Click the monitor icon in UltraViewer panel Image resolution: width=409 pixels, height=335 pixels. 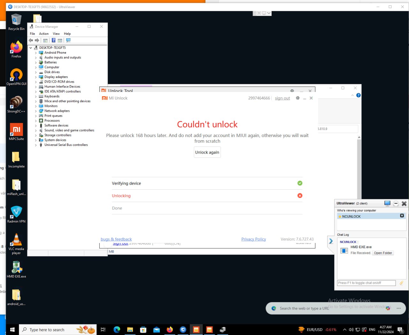(387, 203)
